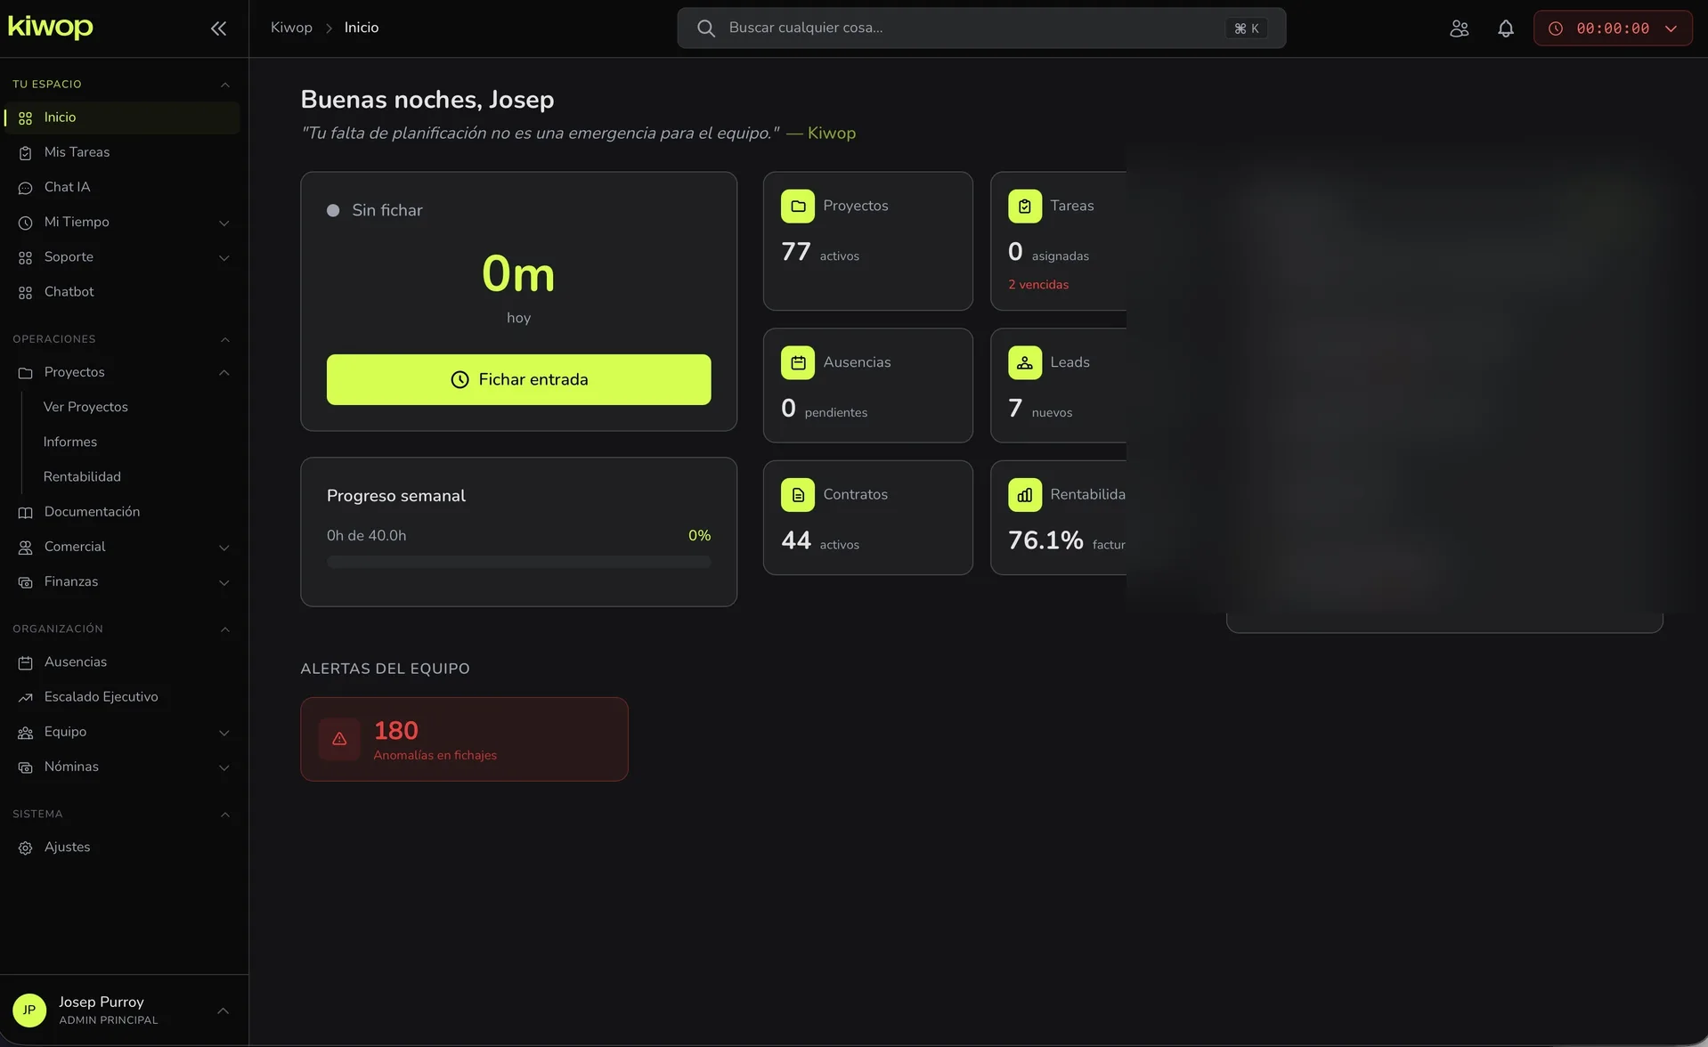Image resolution: width=1708 pixels, height=1047 pixels.
Task: Click the search bar Buscar cualquier cosa
Action: click(980, 28)
